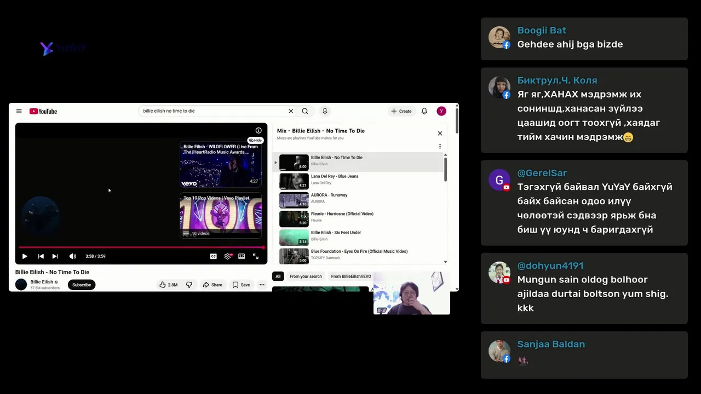This screenshot has width=701, height=394.
Task: Clear the search box with X icon
Action: (x=291, y=111)
